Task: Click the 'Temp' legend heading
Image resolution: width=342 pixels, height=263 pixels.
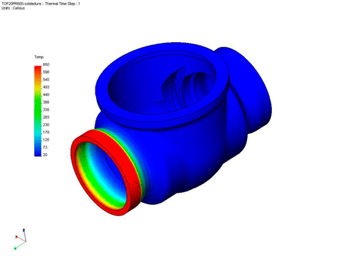Action: [x=39, y=57]
